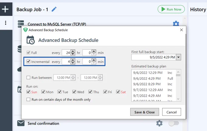
Task: Click the Incremental minutes field
Action: pos(87,62)
